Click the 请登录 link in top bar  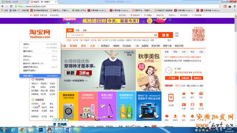tap(36, 15)
